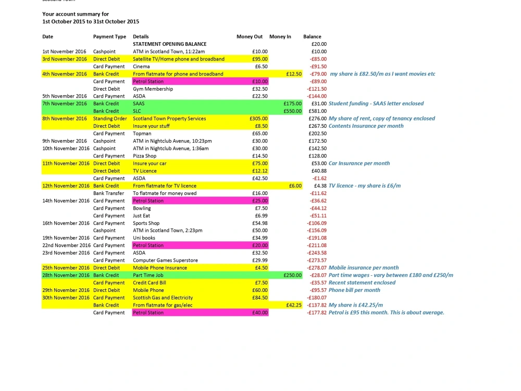Screen dimensions: 521x391
Task: Click the 'Payment Type' column header
Action: tap(109, 36)
